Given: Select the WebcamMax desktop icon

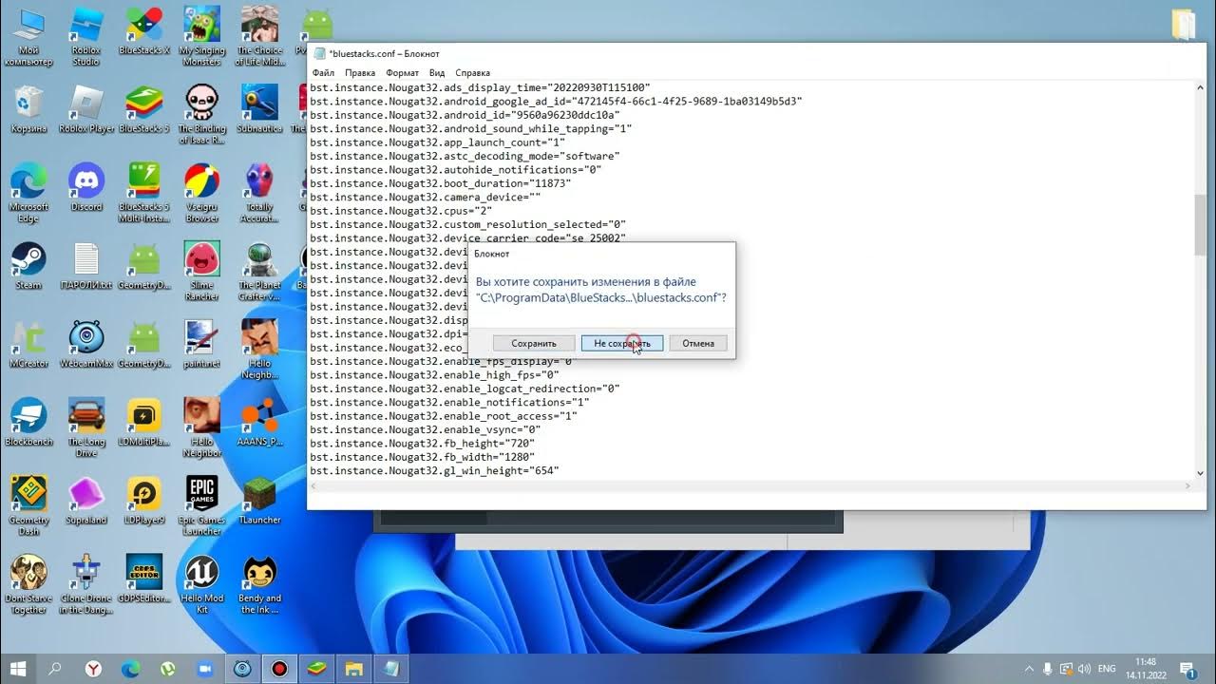Looking at the screenshot, I should 86,344.
